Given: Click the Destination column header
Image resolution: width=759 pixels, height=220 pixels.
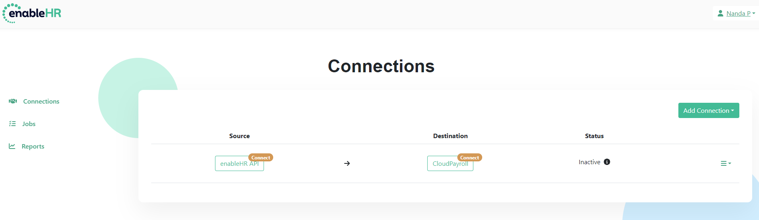Looking at the screenshot, I should tap(451, 136).
